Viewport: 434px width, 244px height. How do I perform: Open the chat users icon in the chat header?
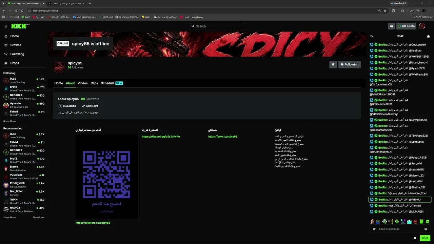pos(429,36)
